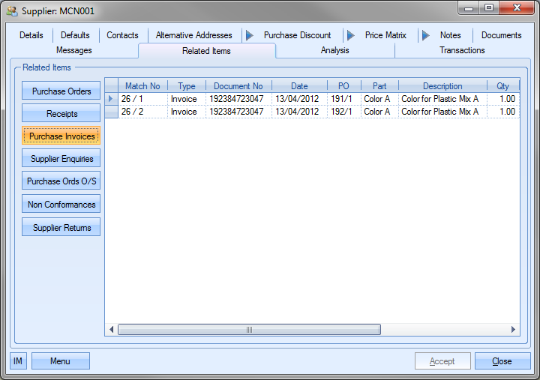
Task: Sort grid by Date column header
Action: (299, 86)
